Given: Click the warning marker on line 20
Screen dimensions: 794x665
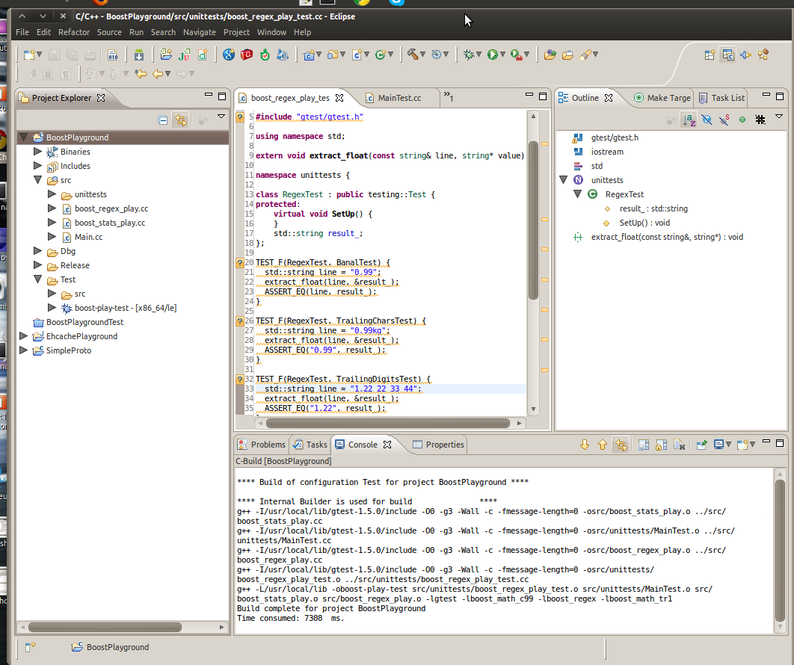Looking at the screenshot, I should point(240,262).
